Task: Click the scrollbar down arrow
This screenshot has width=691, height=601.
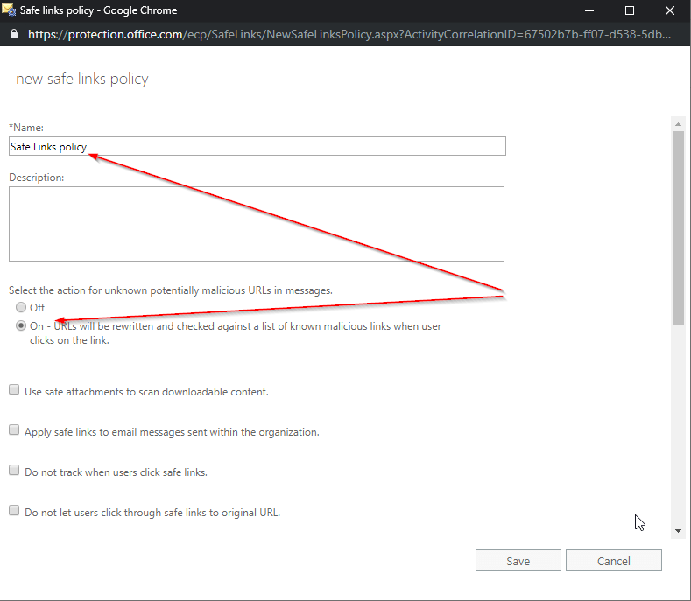Action: pos(677,530)
